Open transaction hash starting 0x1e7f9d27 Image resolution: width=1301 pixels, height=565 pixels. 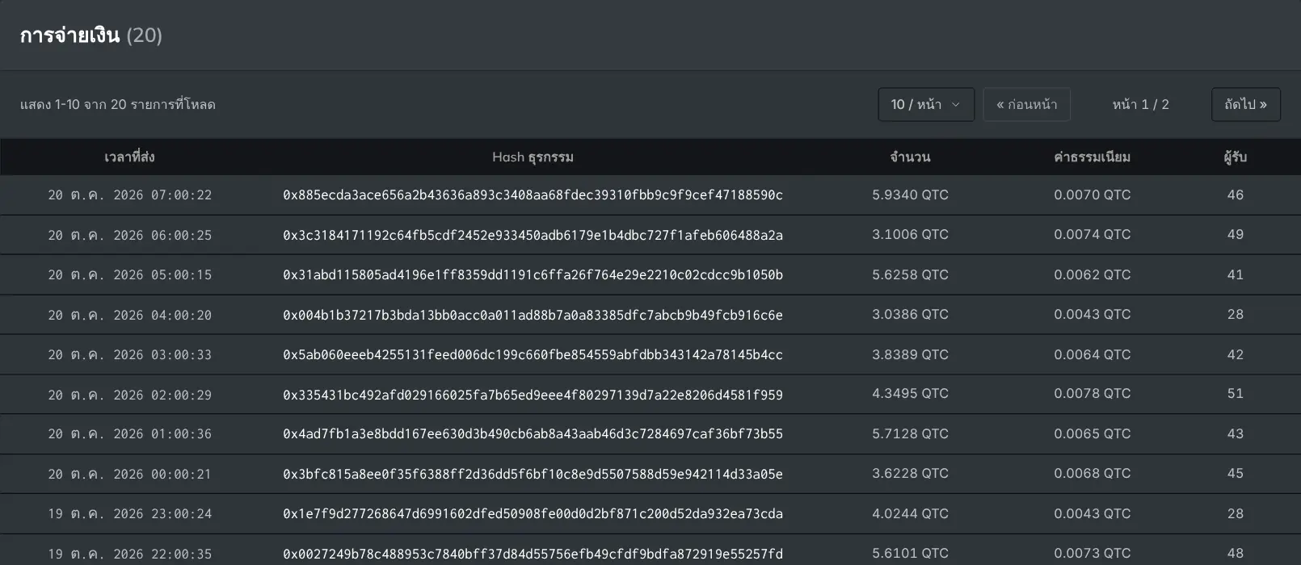click(533, 514)
